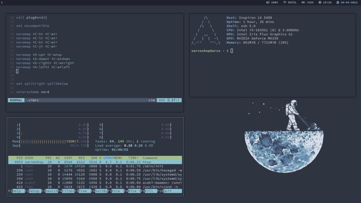The width and height of the screenshot is (361, 203).
Task: Click the GPU: NVIDIA GeForce MX330 line
Action: pos(252,39)
